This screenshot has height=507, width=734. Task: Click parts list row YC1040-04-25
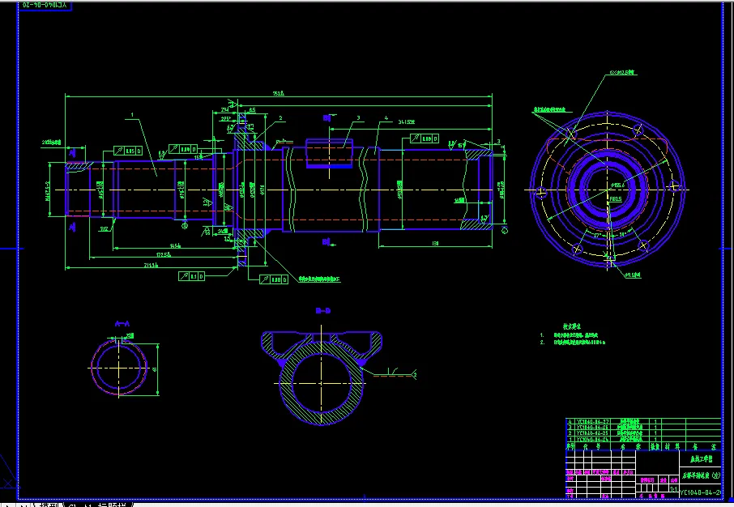click(x=643, y=433)
